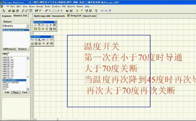196x121 pixels.
Task: Select the Bezier curve drawing tool
Action: click(x=47, y=25)
